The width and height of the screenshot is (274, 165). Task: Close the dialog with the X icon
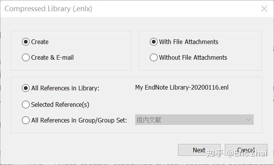264,9
